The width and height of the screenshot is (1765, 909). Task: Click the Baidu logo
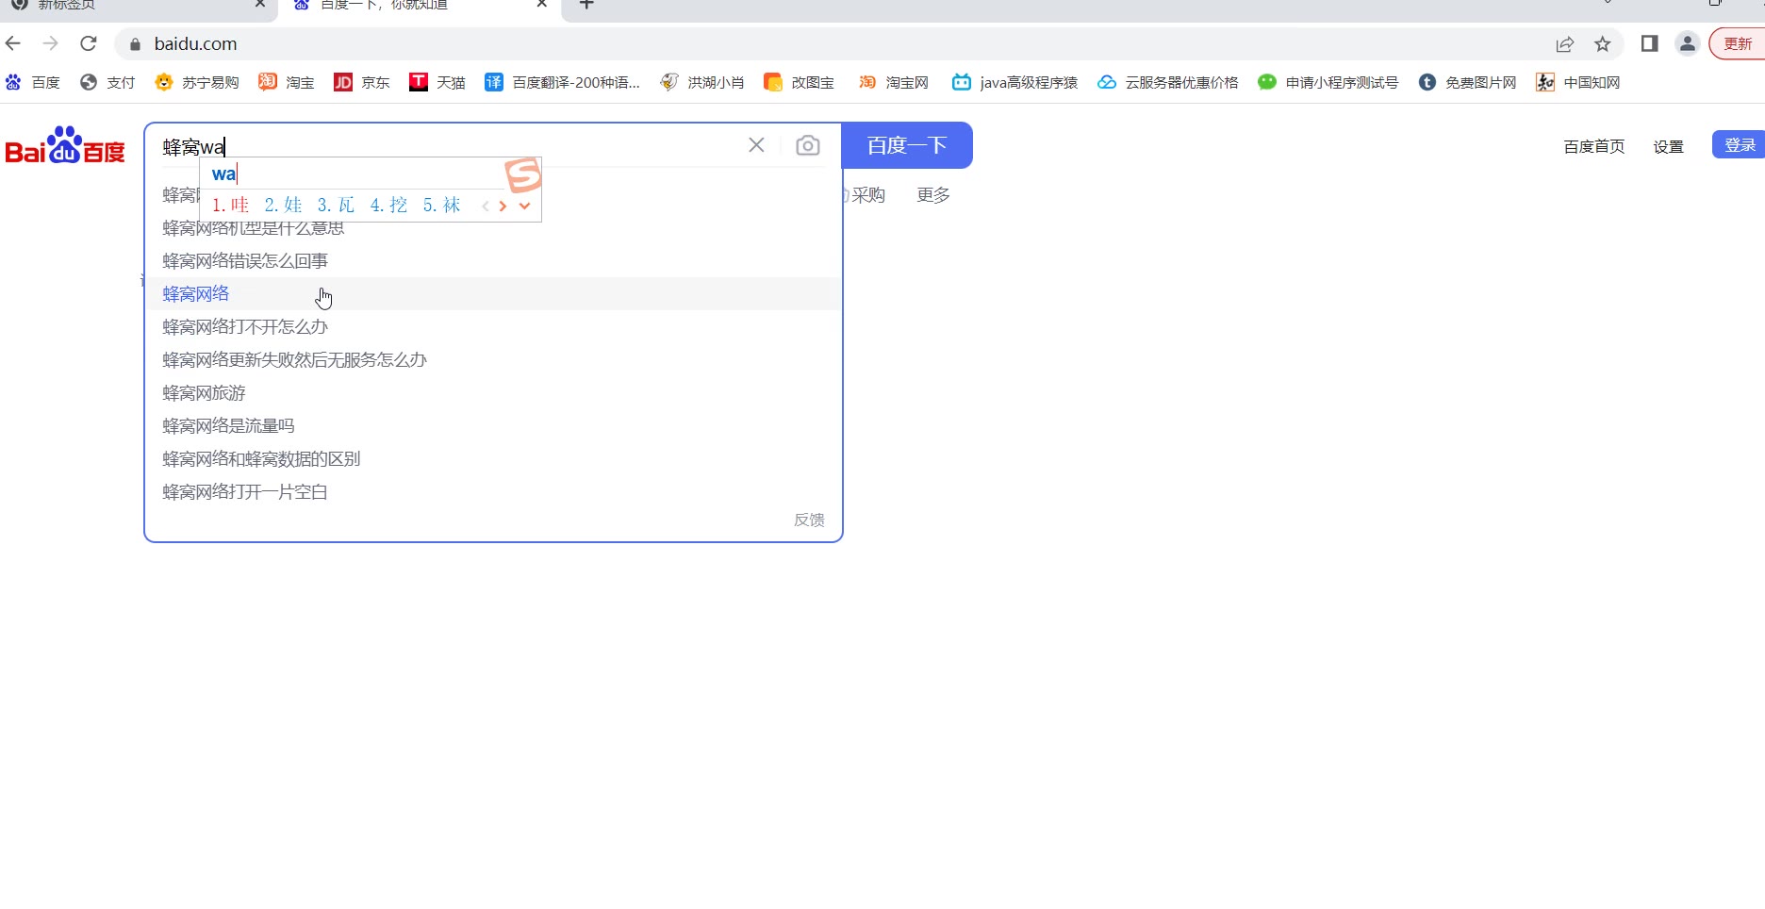click(65, 146)
